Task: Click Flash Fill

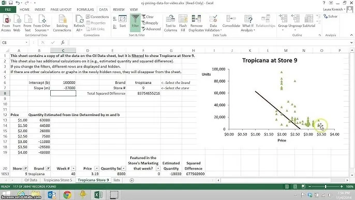Action: click(183, 23)
